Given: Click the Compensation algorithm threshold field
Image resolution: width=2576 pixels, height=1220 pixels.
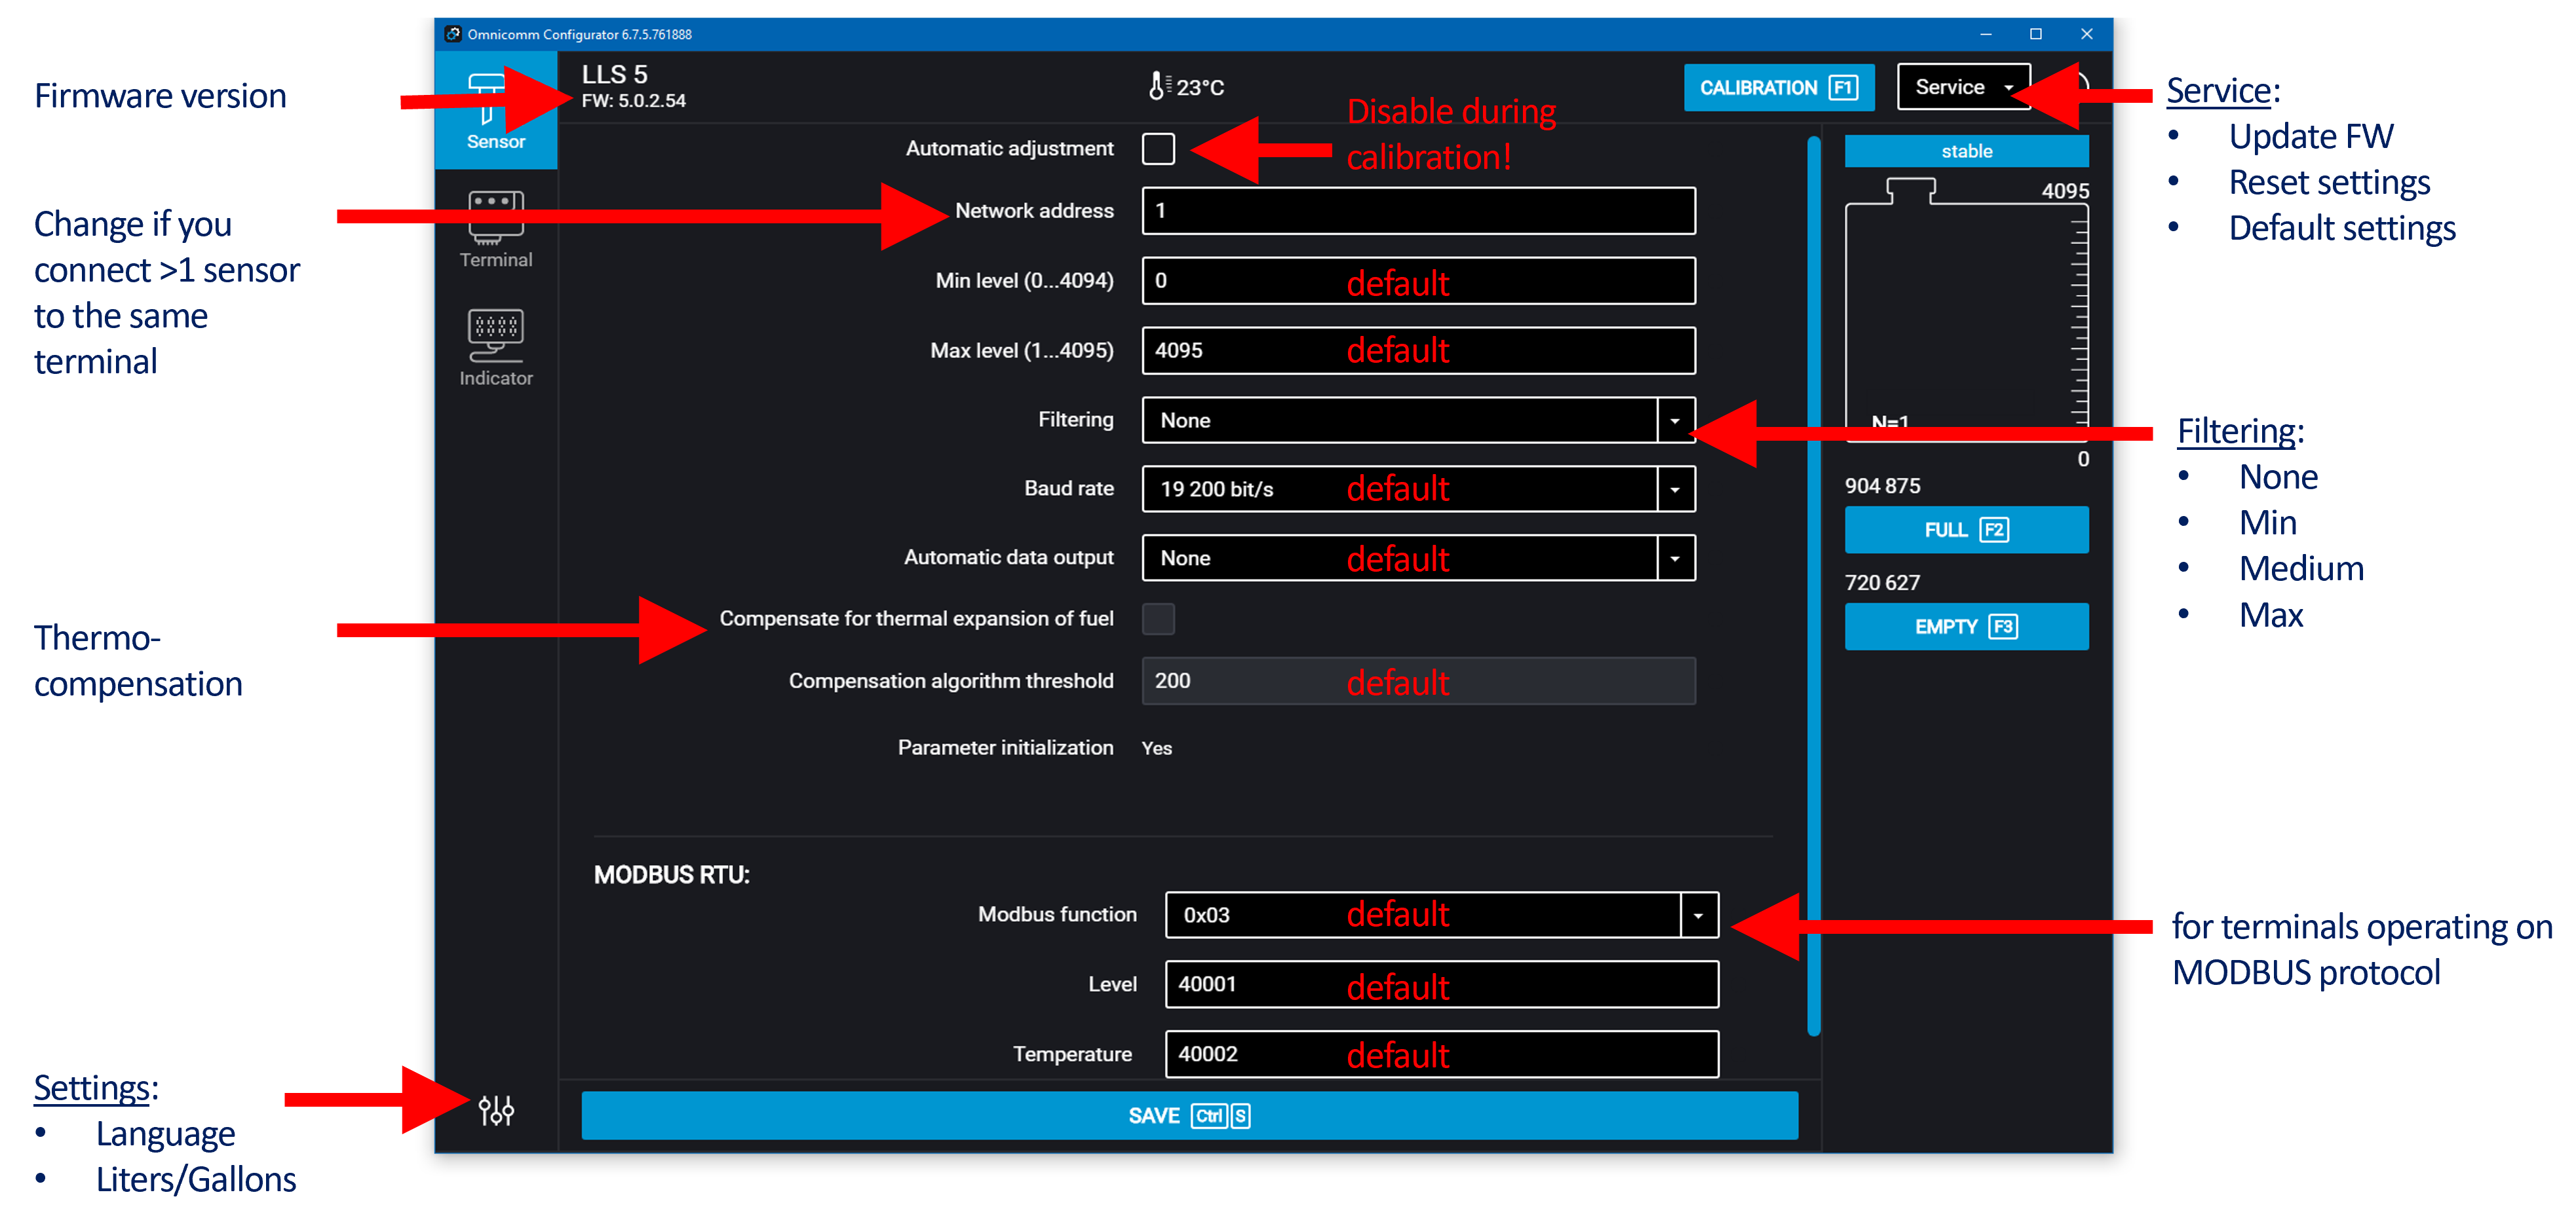Looking at the screenshot, I should tap(1418, 680).
